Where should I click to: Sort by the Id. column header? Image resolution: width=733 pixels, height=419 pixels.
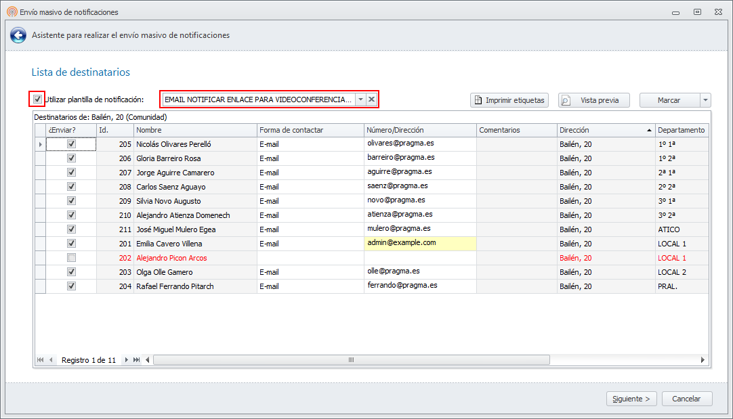pyautogui.click(x=115, y=130)
